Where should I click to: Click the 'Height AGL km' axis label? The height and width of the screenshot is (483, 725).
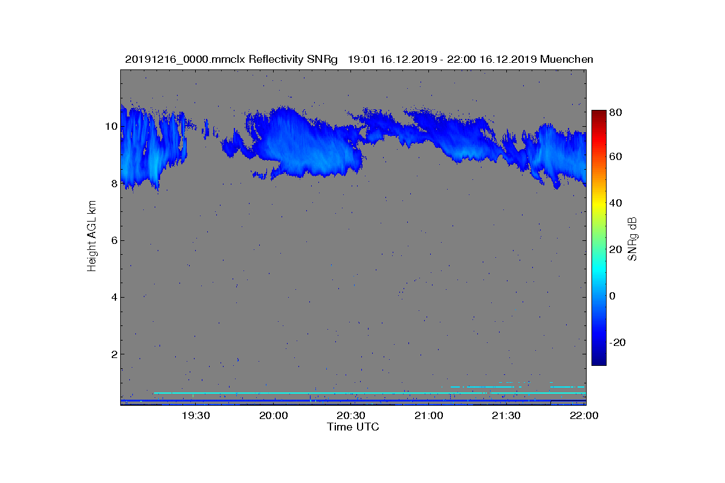[92, 237]
